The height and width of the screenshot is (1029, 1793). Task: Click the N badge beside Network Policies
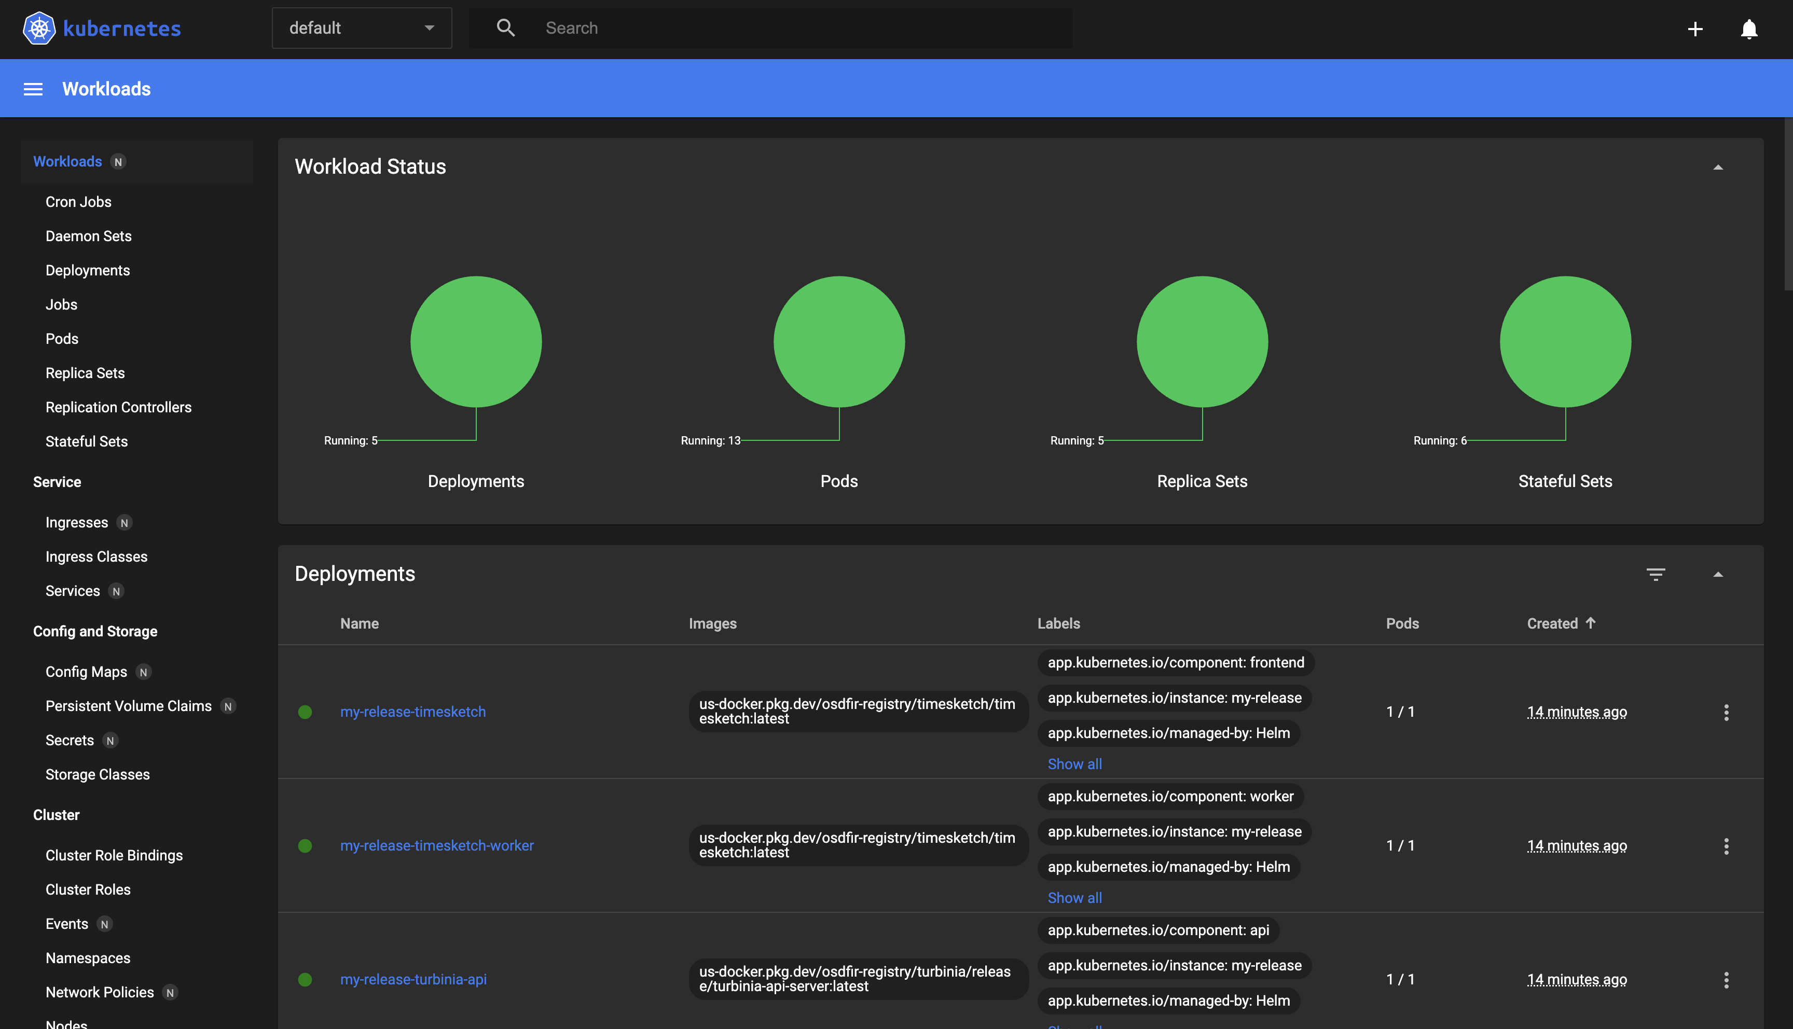coord(170,993)
